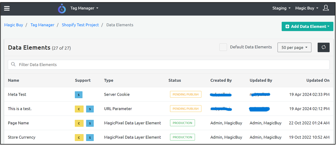The height and width of the screenshot is (145, 336).
Task: Click yellow C badge in This is a test row
Action: (79, 109)
